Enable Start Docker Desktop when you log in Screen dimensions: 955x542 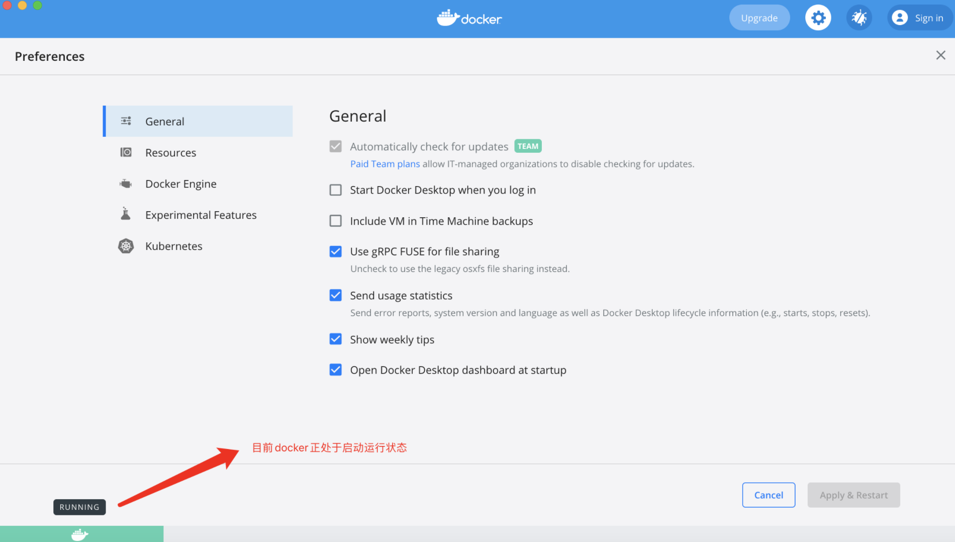[x=335, y=190]
